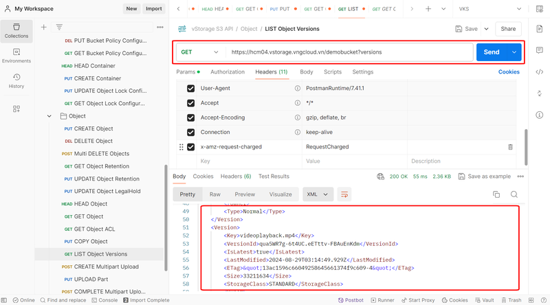Image resolution: width=550 pixels, height=305 pixels.
Task: Toggle the x-amz-request-charged header checkbox
Action: [x=191, y=147]
